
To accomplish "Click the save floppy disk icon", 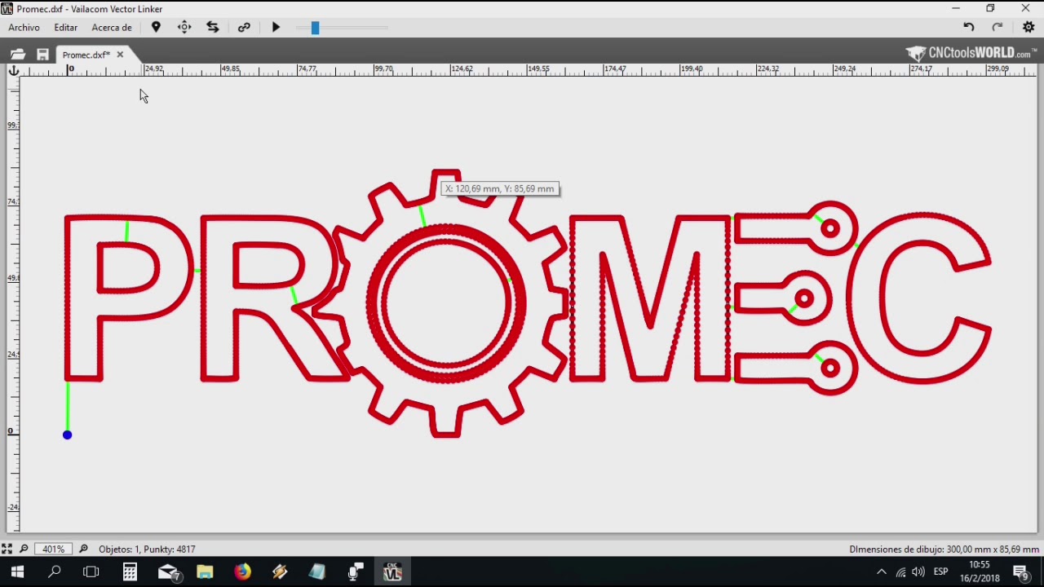I will (x=42, y=55).
